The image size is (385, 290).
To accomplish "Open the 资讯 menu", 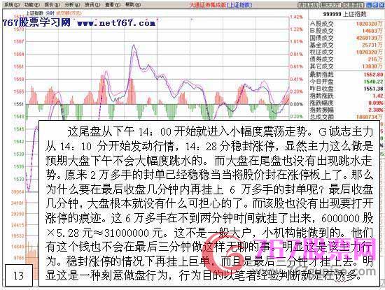I will [92, 5].
